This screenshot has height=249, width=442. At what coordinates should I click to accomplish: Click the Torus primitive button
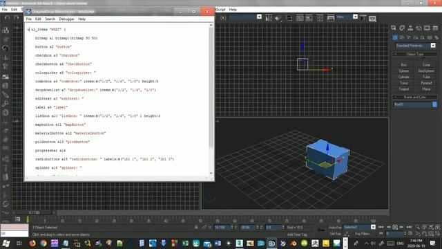coord(403,83)
